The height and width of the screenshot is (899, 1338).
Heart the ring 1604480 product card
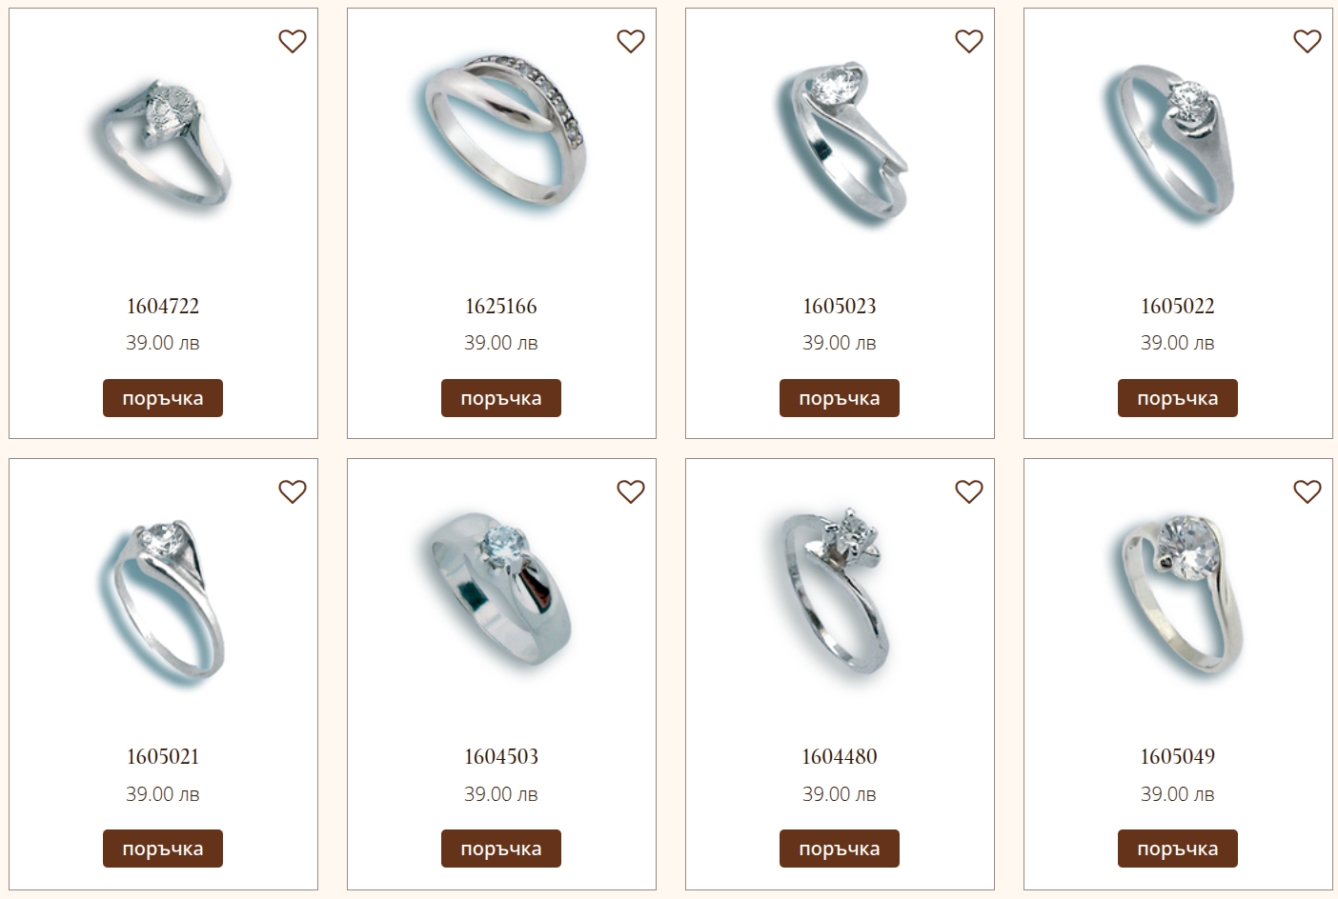pyautogui.click(x=969, y=491)
